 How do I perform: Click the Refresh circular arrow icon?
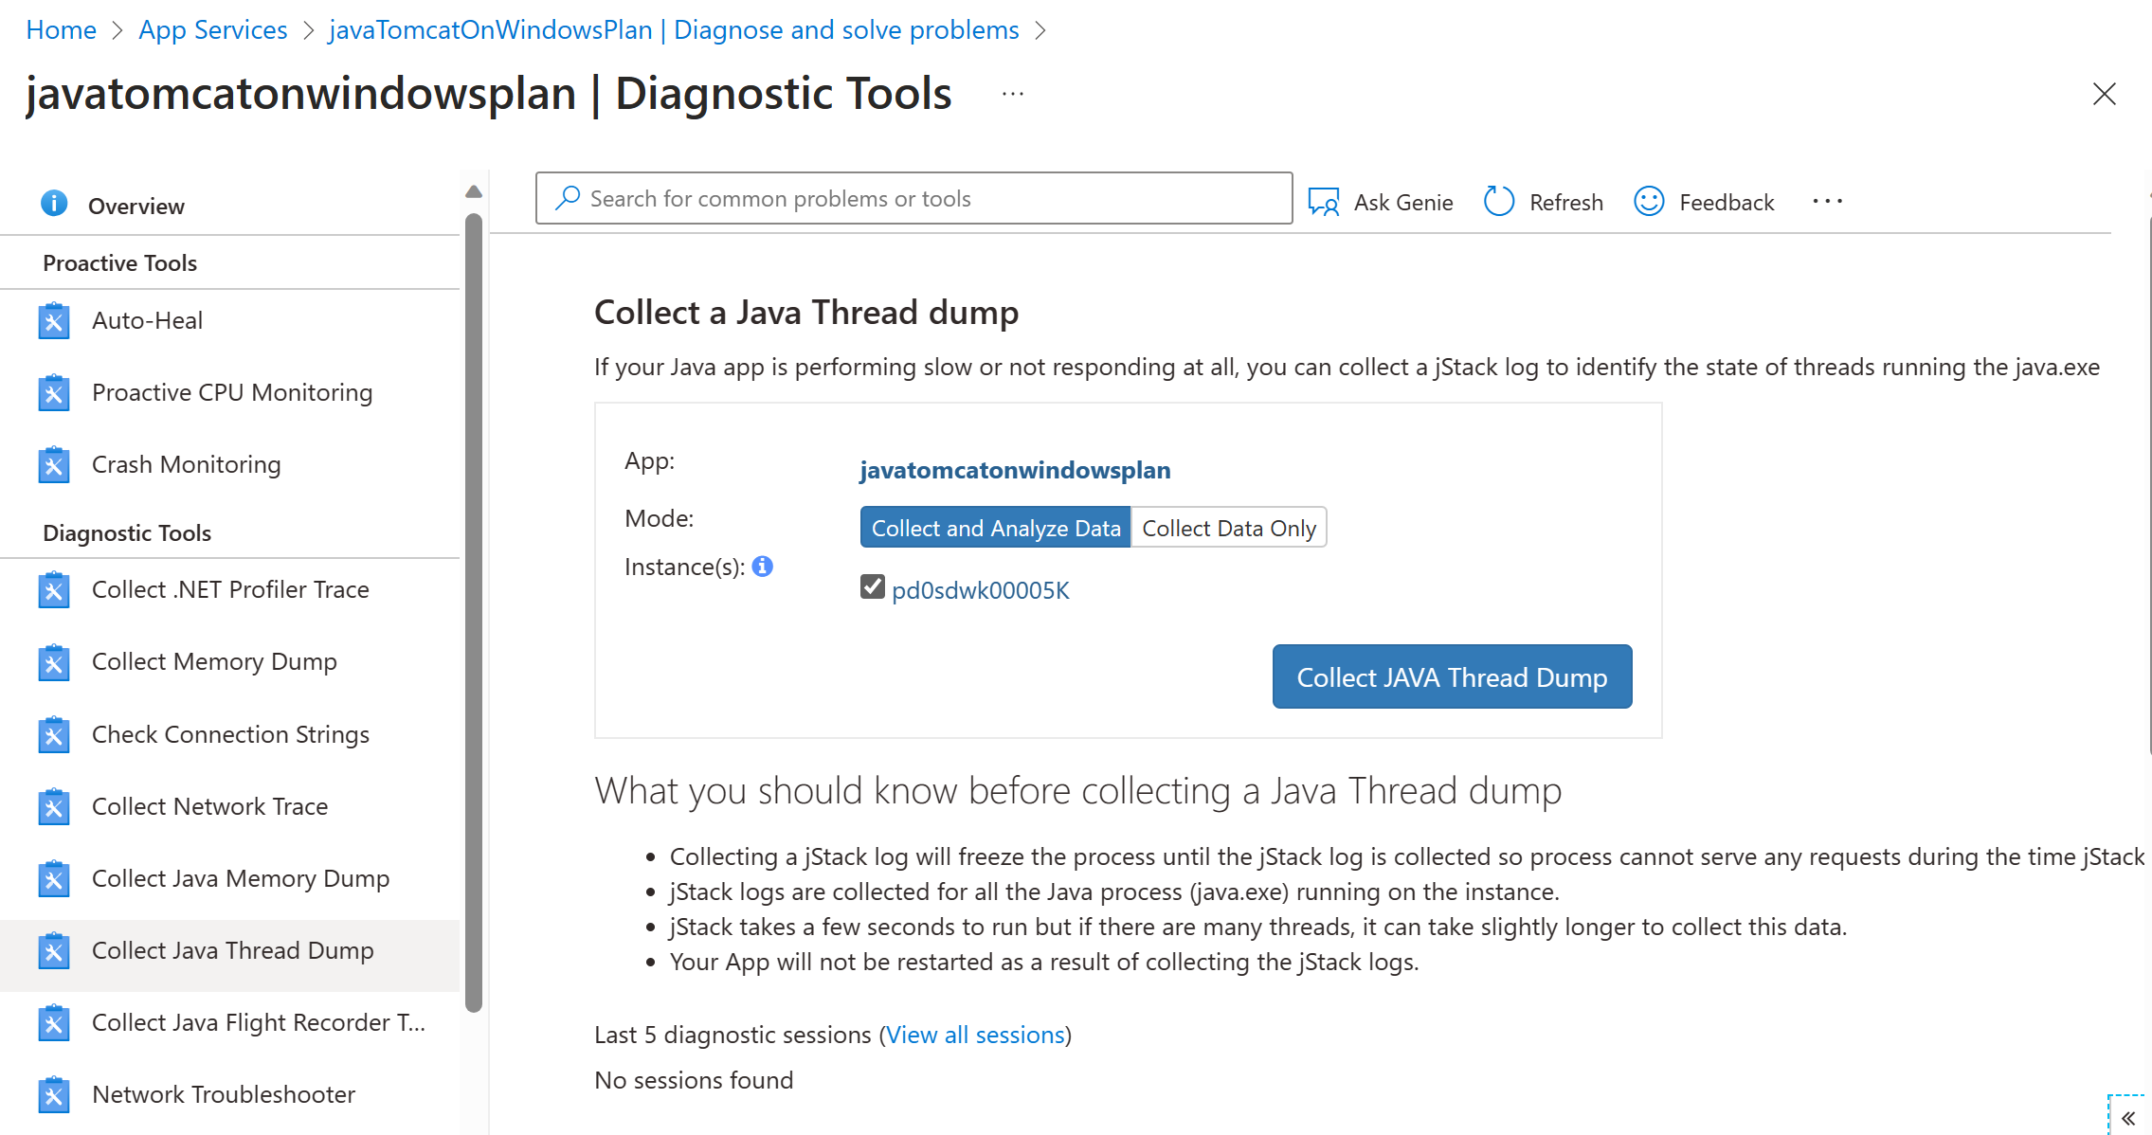point(1499,201)
